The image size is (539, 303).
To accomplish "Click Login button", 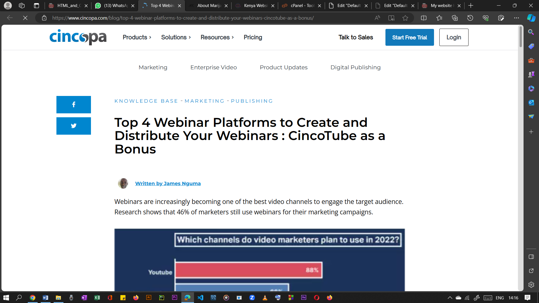I will pyautogui.click(x=454, y=37).
